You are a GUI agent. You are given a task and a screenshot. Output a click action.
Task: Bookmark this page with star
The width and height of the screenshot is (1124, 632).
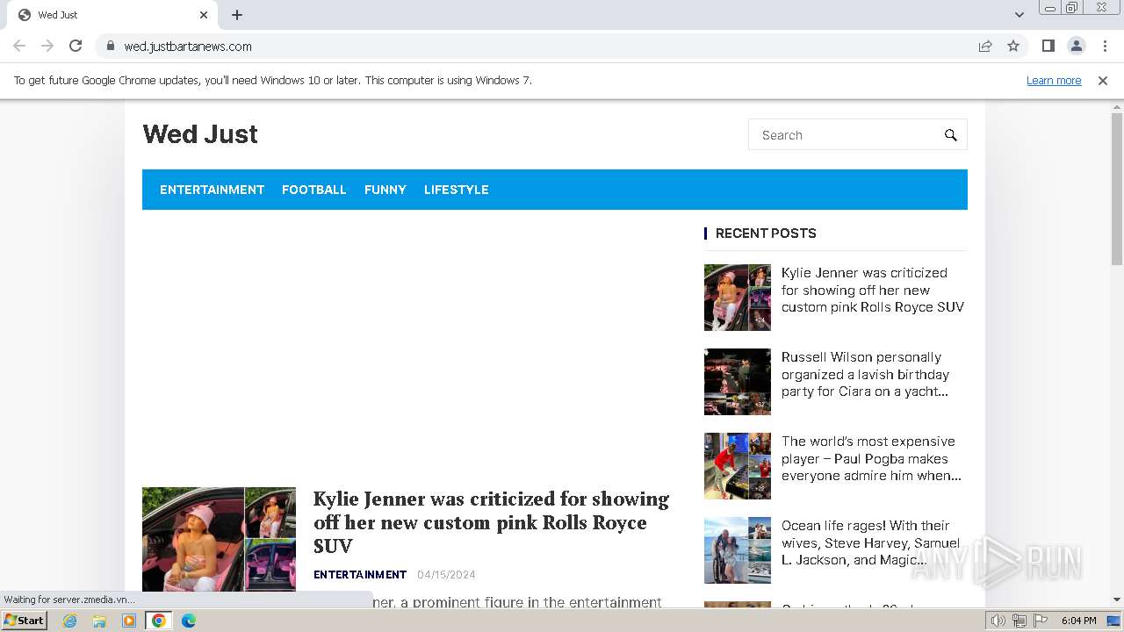coord(1013,46)
